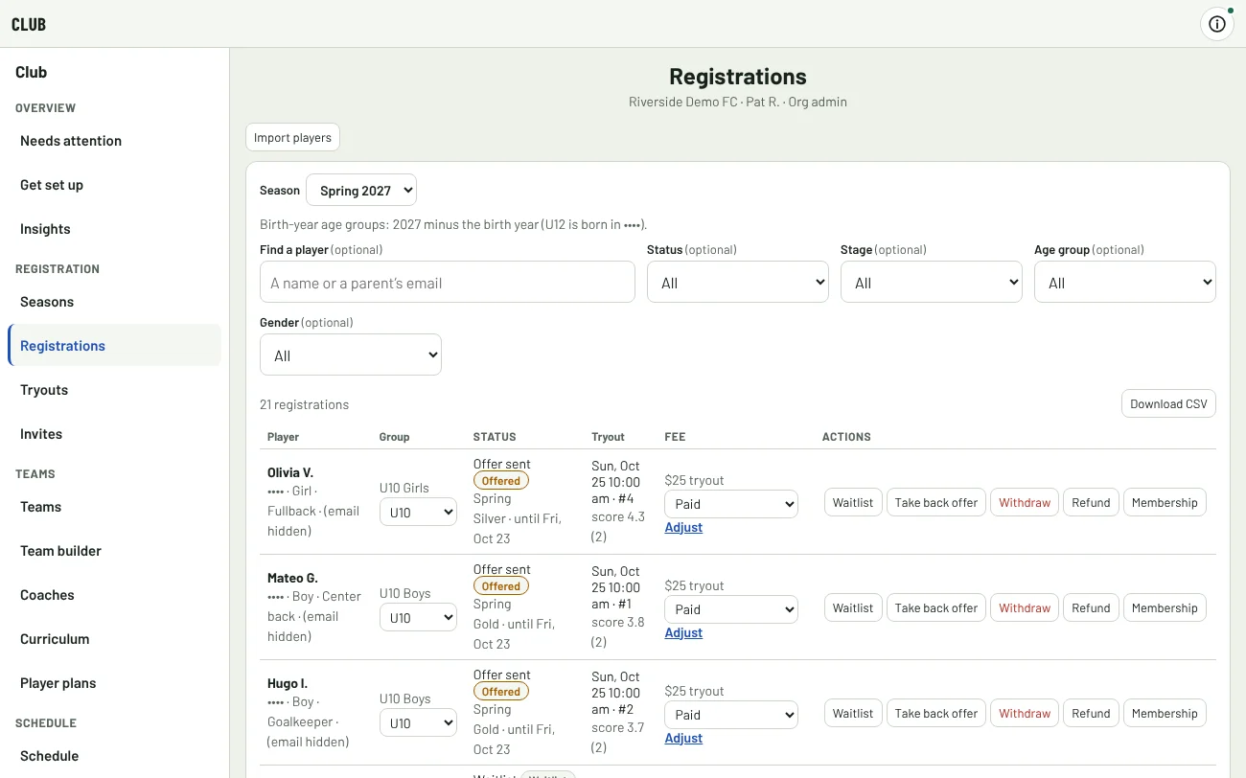Open Olivia V.'s Paid fee dropdown

tap(731, 504)
